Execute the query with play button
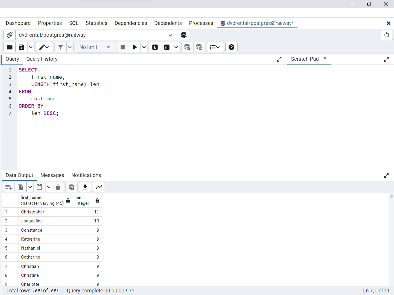This screenshot has width=394, height=295. 135,47
